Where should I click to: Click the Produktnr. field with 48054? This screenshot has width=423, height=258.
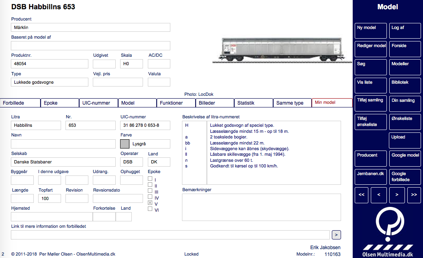point(50,64)
